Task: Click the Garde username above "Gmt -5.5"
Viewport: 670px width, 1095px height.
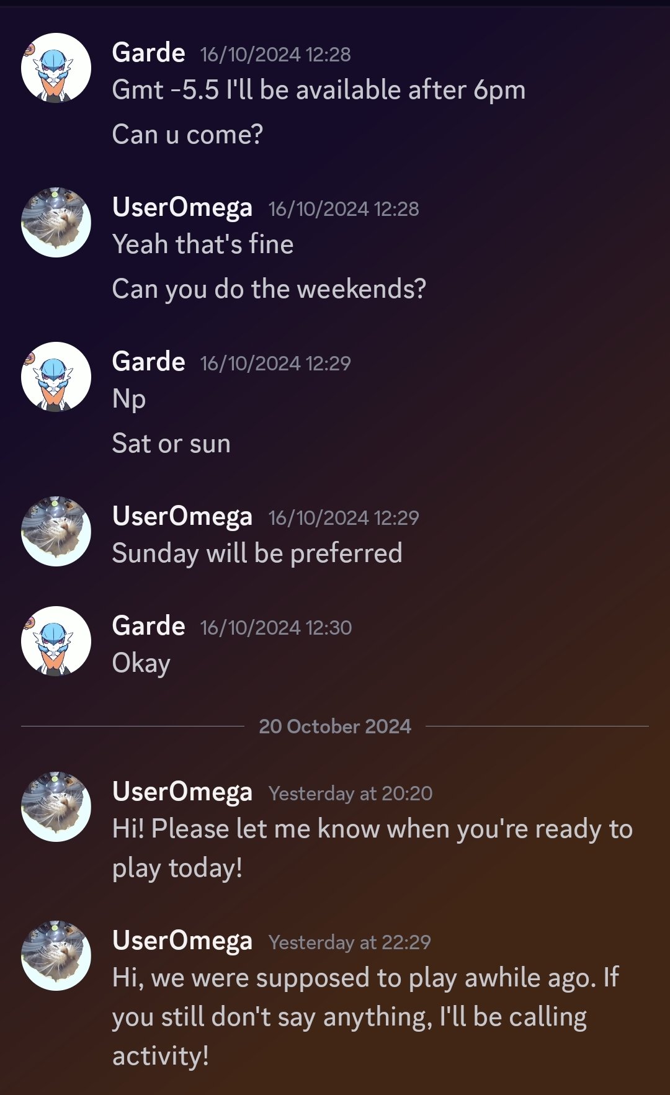Action: tap(149, 53)
